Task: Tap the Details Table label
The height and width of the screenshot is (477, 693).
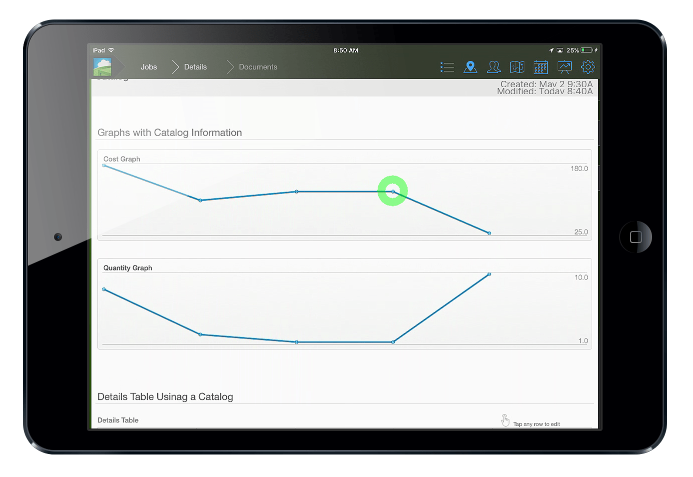Action: click(118, 420)
